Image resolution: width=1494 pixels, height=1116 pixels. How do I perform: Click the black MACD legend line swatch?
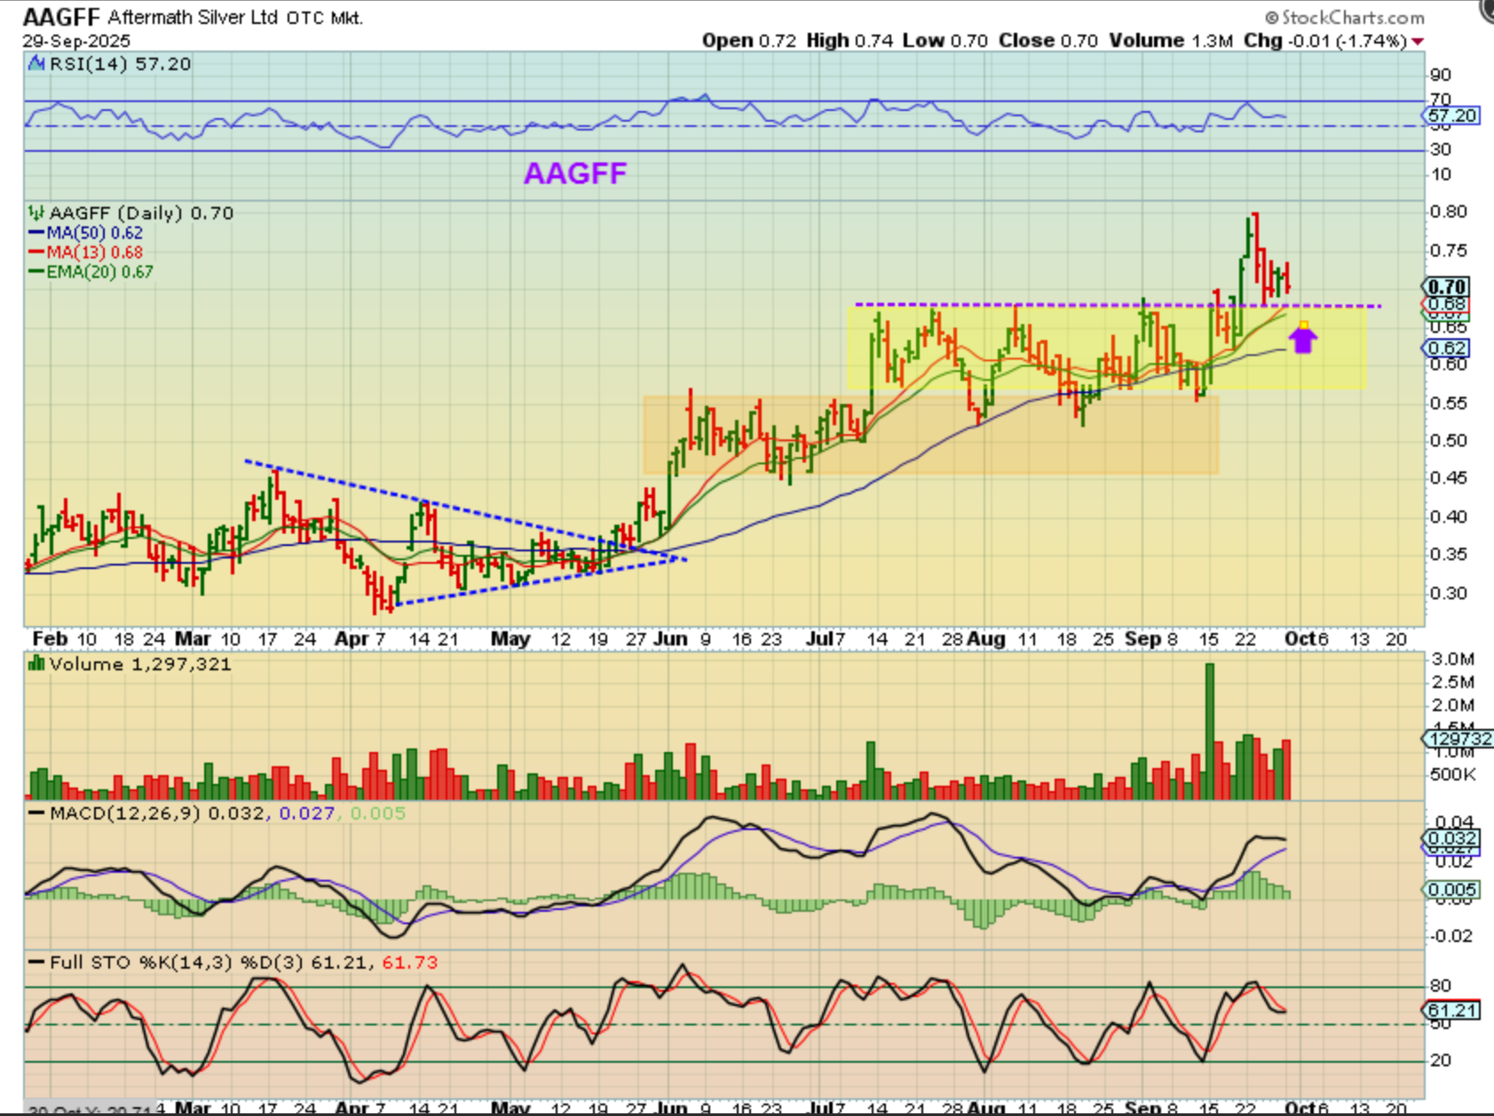click(36, 813)
